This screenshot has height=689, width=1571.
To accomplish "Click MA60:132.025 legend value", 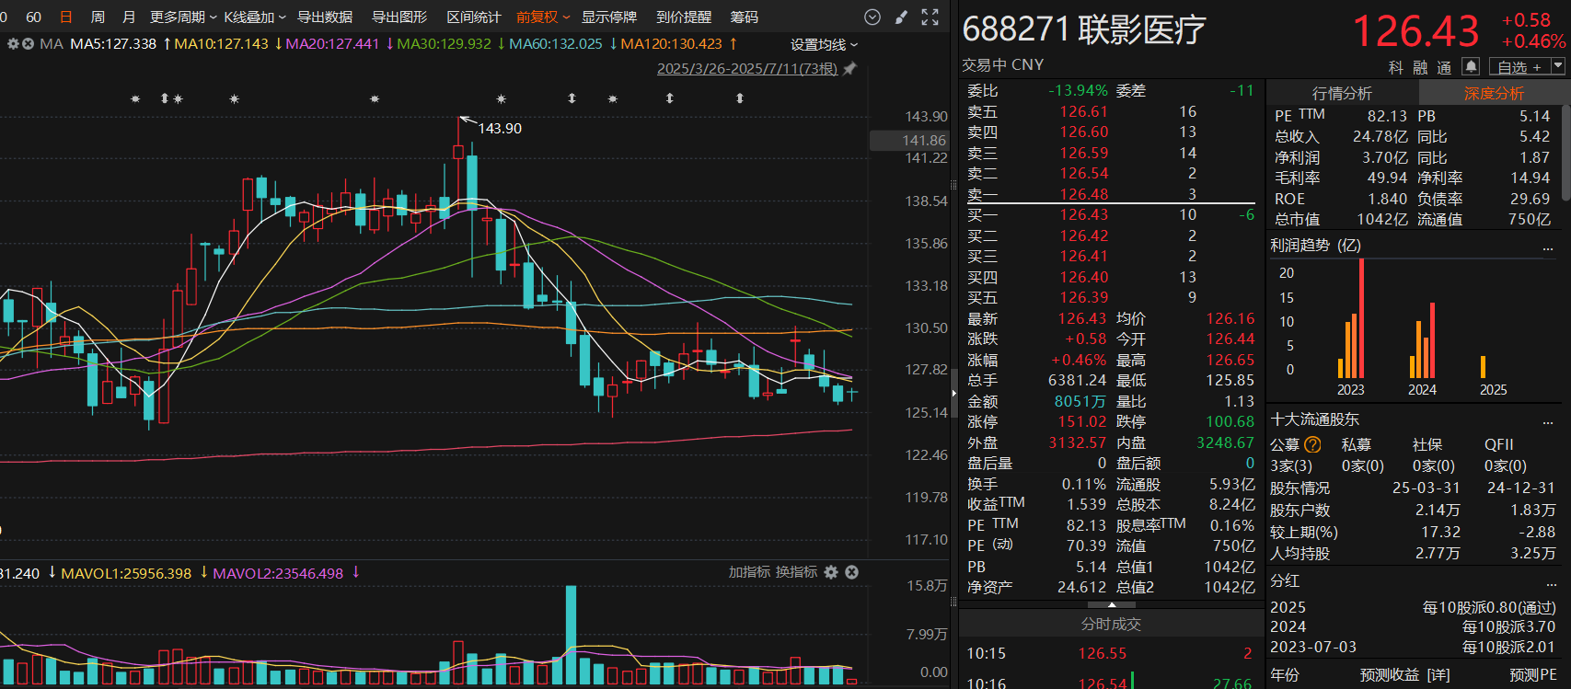I will coord(556,44).
